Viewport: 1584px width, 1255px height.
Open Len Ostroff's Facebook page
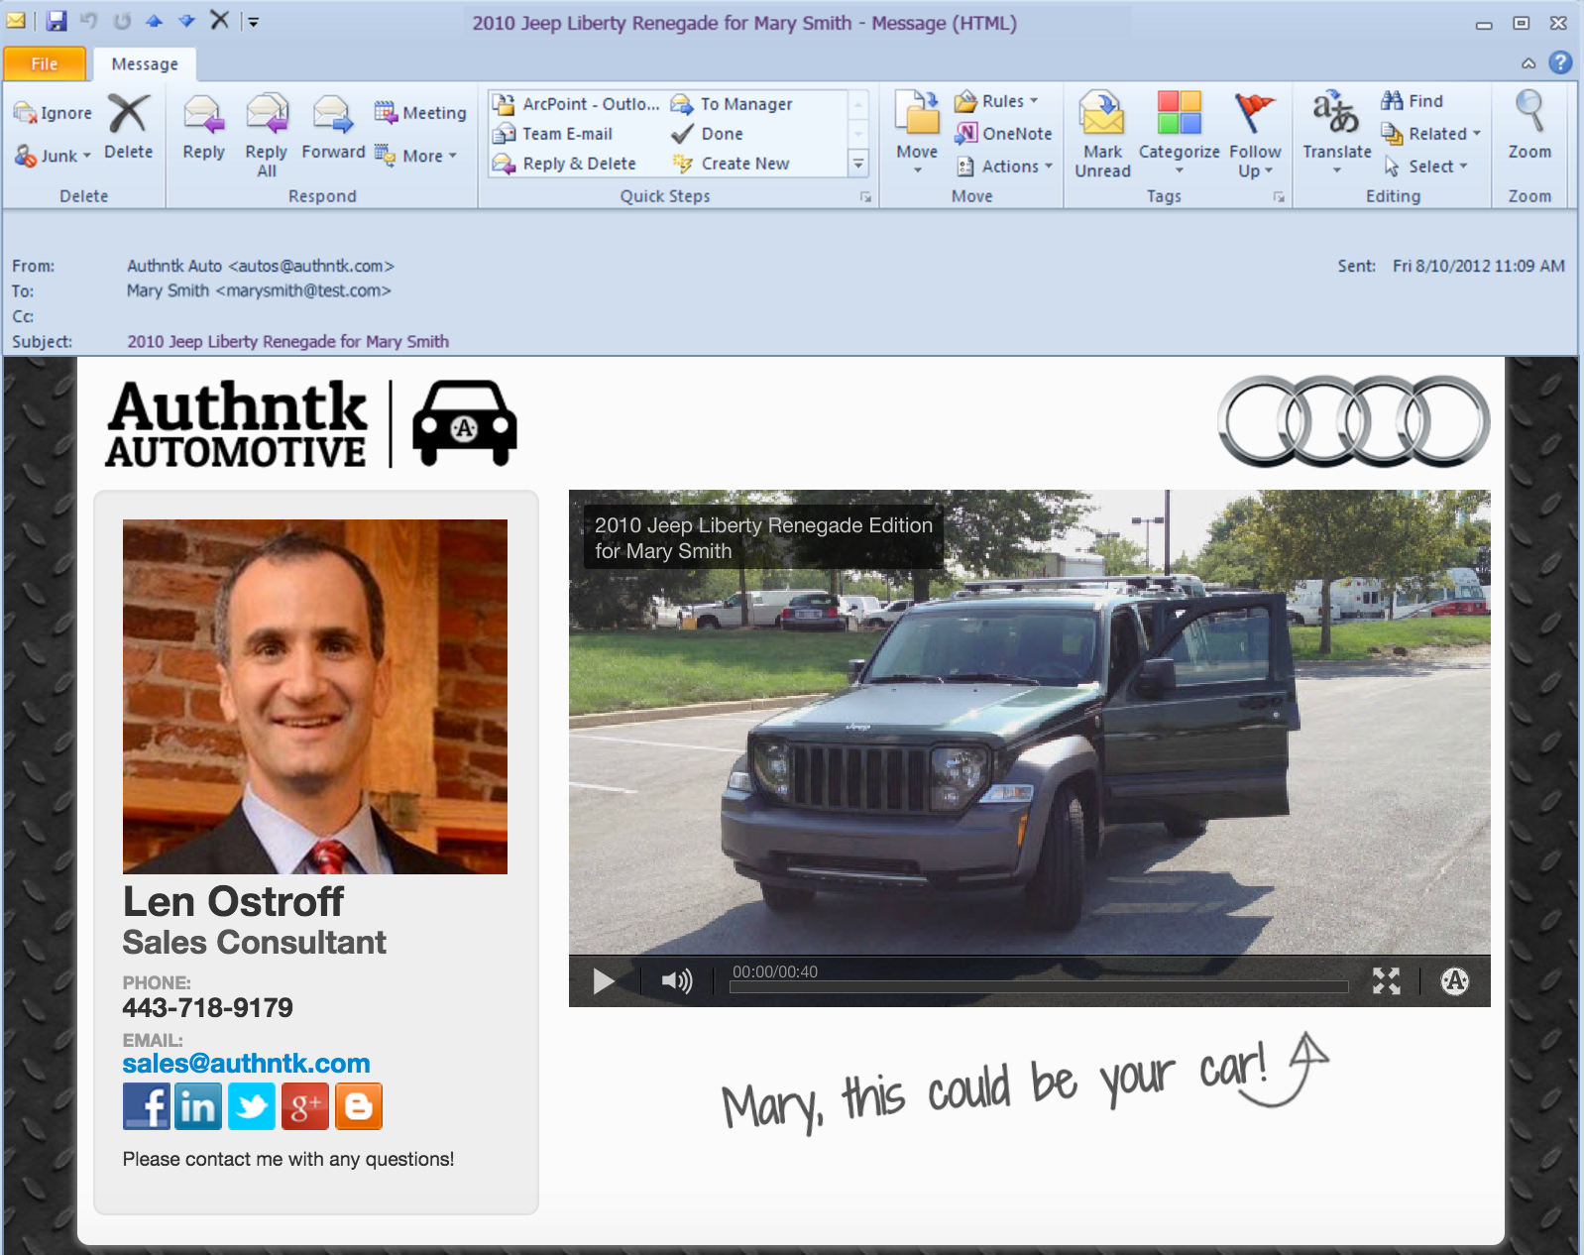point(147,1106)
